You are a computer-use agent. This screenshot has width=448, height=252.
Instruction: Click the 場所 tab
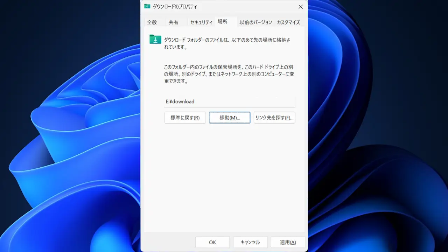point(223,22)
